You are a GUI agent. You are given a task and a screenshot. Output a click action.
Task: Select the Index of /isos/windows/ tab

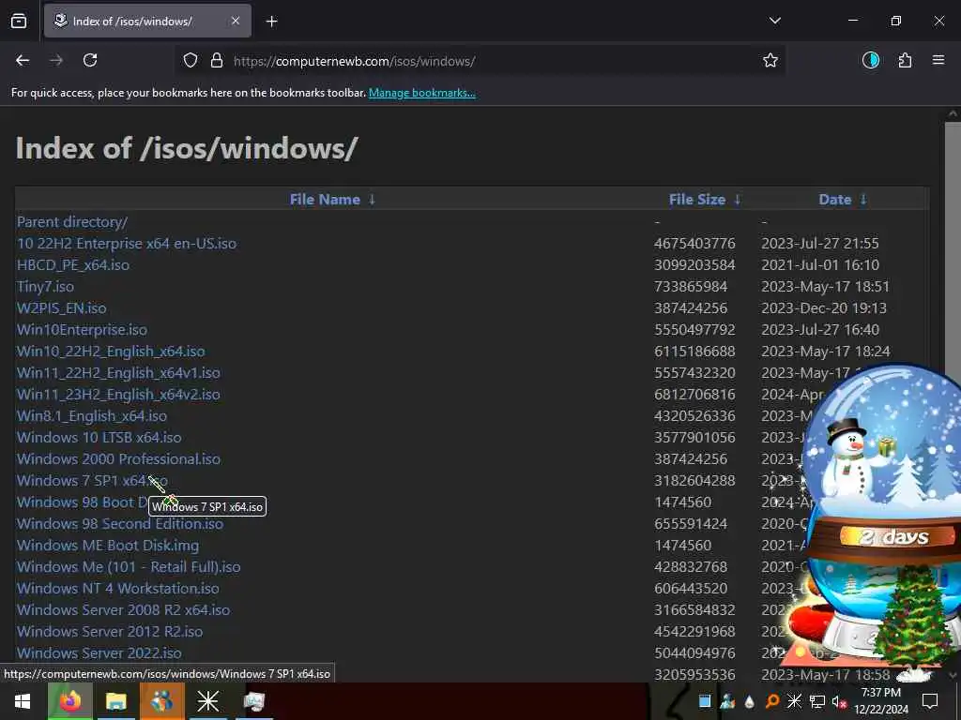tap(147, 21)
